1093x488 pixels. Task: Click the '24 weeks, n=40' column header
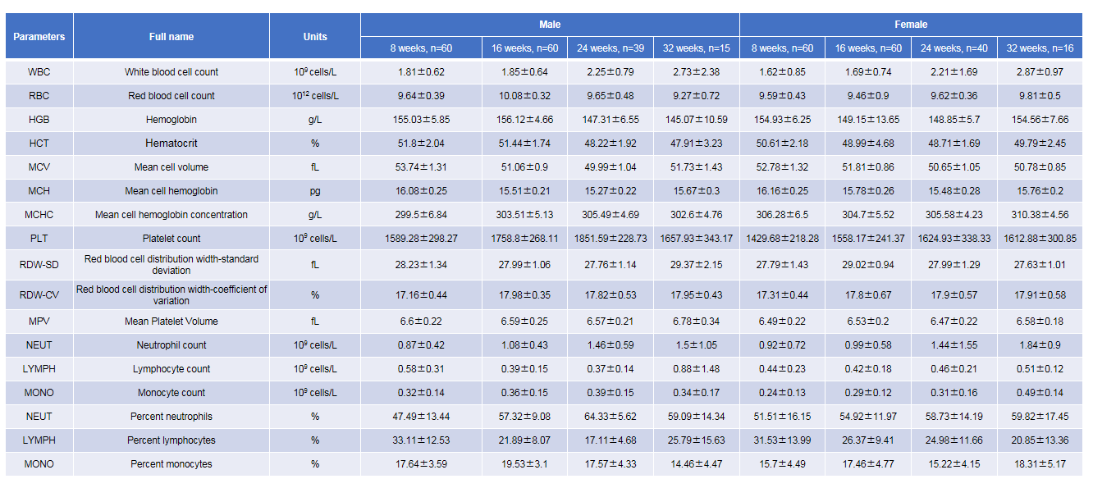tap(954, 48)
